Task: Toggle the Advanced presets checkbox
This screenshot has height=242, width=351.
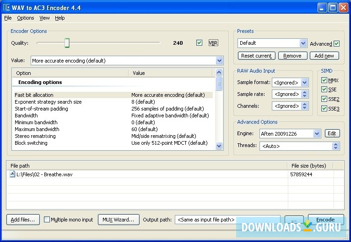Action: click(336, 43)
